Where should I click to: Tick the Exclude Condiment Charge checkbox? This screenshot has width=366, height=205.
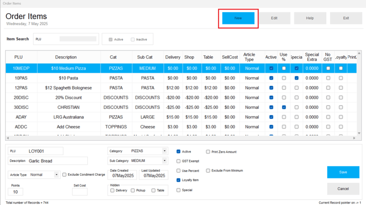point(64,175)
